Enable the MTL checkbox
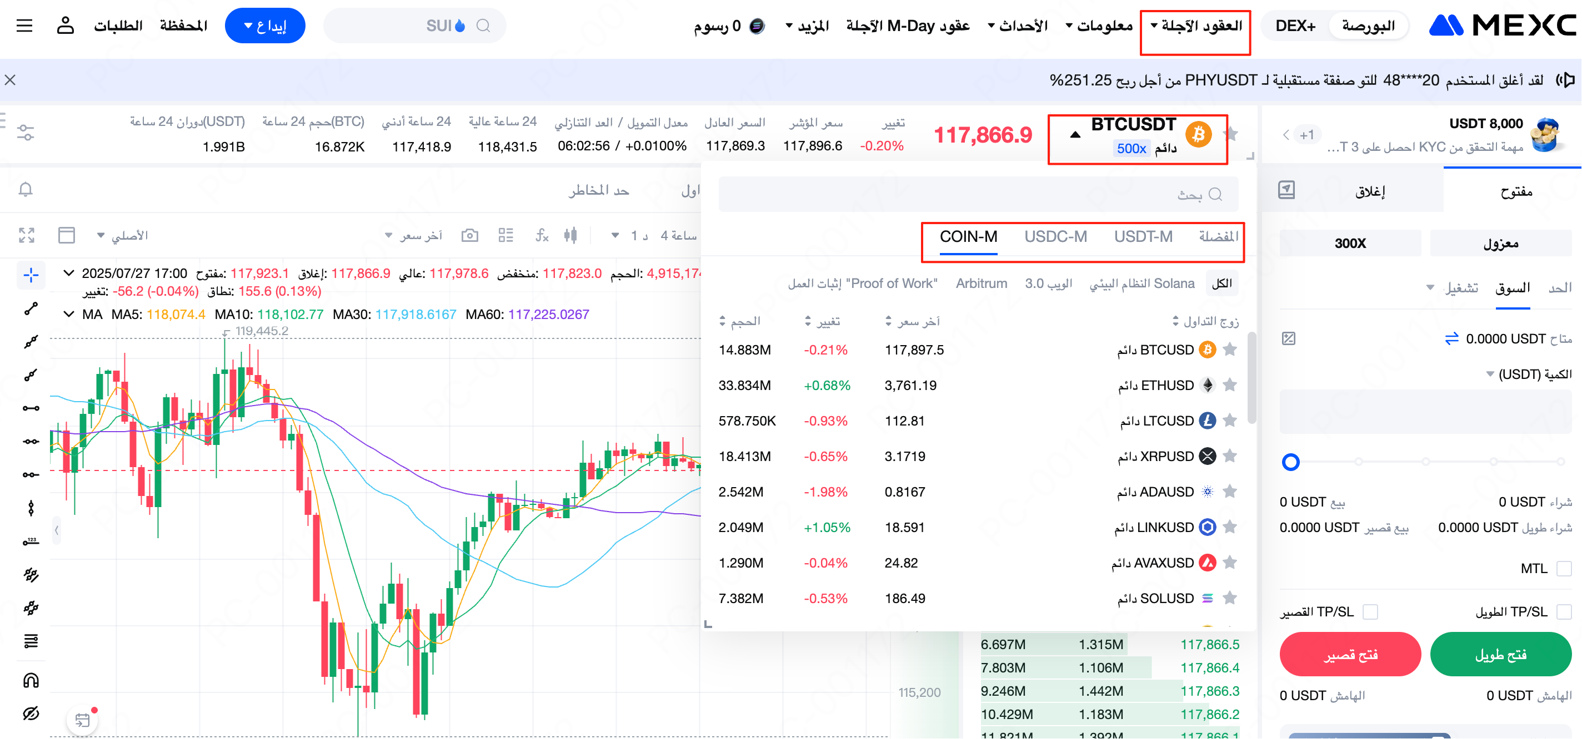The height and width of the screenshot is (739, 1582). [1564, 569]
